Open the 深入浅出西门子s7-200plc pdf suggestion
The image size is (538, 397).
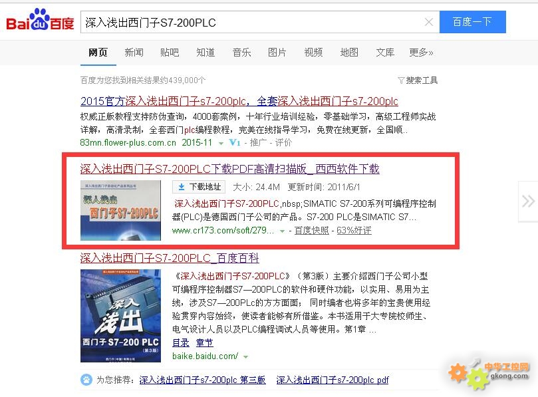[333, 380]
